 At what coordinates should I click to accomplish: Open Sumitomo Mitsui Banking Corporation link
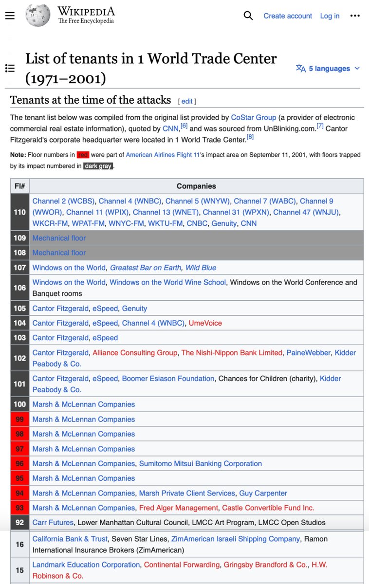tap(201, 464)
